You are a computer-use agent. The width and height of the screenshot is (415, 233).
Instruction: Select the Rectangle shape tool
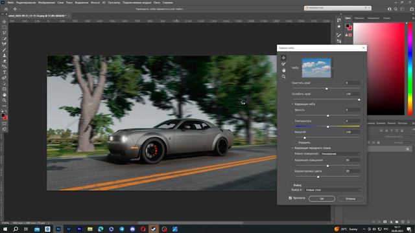(x=5, y=89)
